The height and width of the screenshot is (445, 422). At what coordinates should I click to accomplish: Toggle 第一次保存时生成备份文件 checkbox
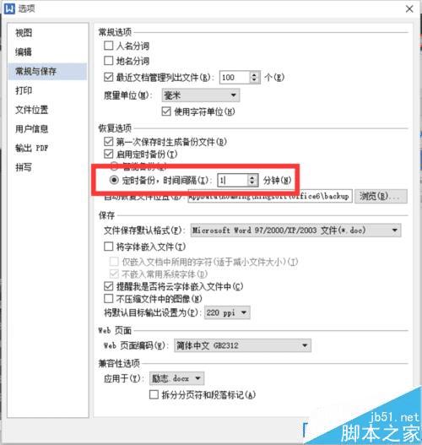108,141
